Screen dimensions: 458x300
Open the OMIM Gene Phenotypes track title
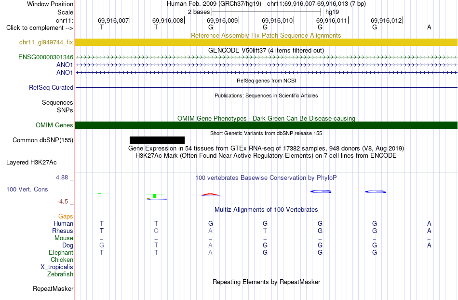point(266,118)
